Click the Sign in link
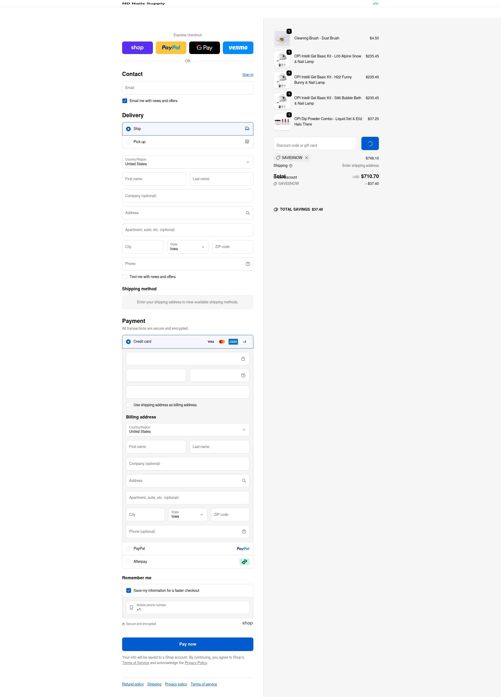The image size is (501, 697). click(x=248, y=75)
